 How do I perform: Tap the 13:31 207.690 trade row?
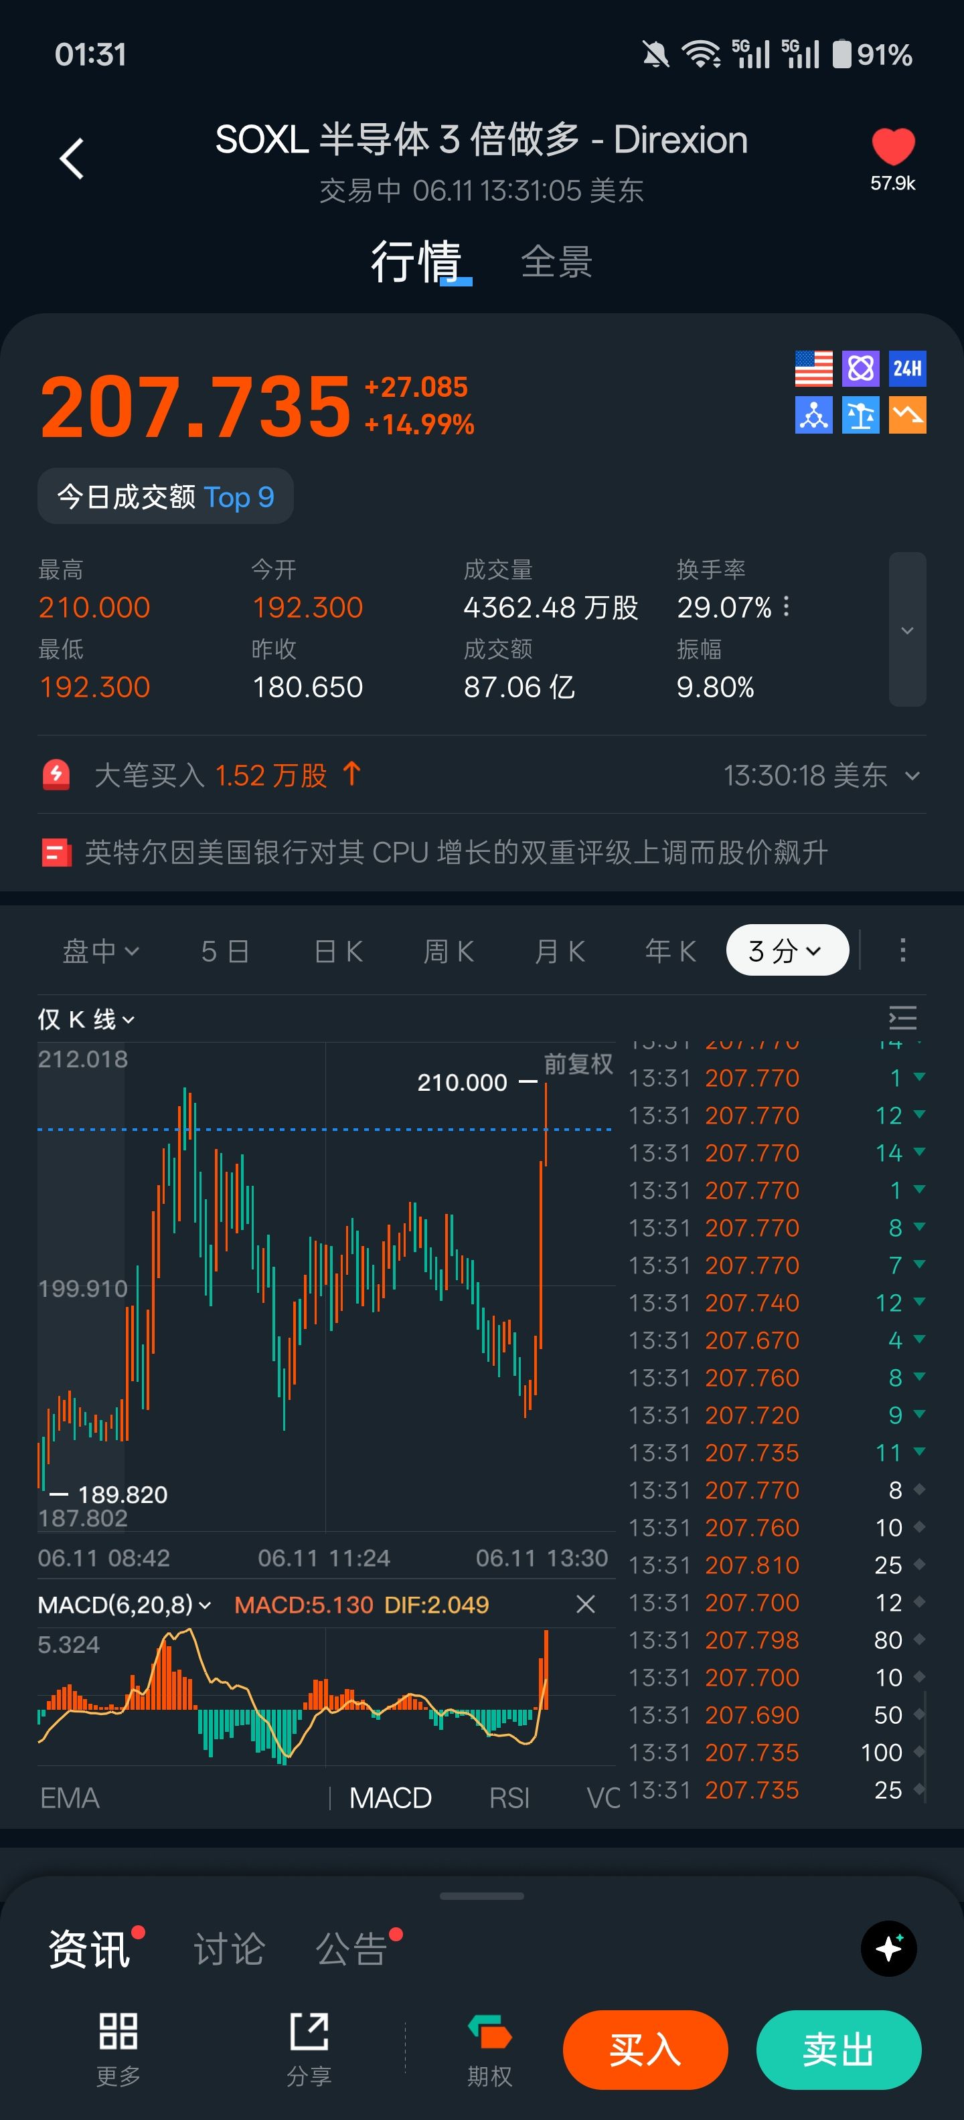pyautogui.click(x=777, y=1714)
